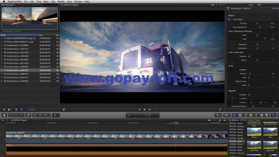Toggle the Vignette Enabled checkbox

249,95
